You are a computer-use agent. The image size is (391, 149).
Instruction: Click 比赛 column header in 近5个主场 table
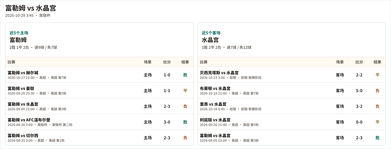click(11, 62)
